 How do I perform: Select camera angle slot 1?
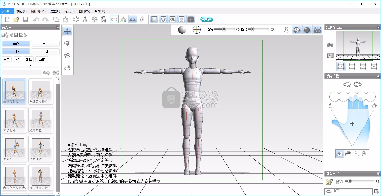click(x=341, y=66)
